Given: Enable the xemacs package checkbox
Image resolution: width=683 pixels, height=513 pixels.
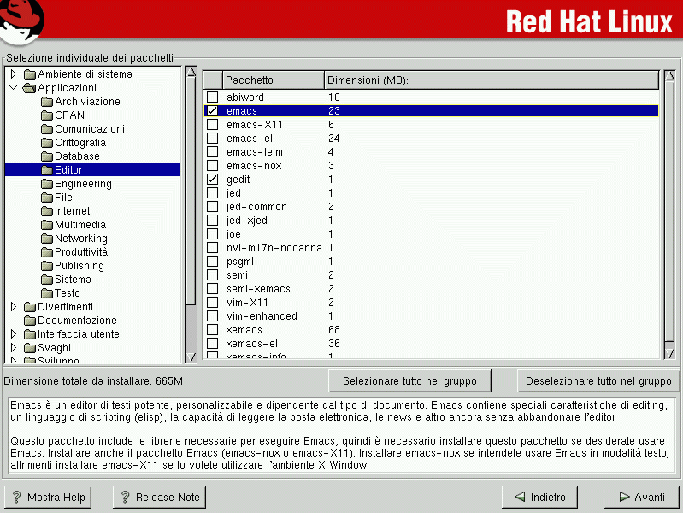Looking at the screenshot, I should [213, 330].
